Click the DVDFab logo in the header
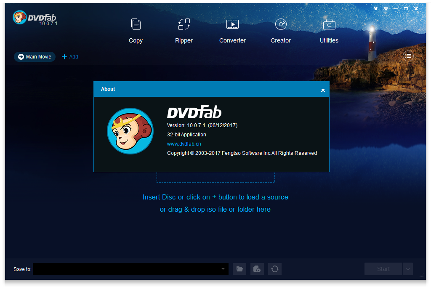This screenshot has width=431, height=287. 35,18
